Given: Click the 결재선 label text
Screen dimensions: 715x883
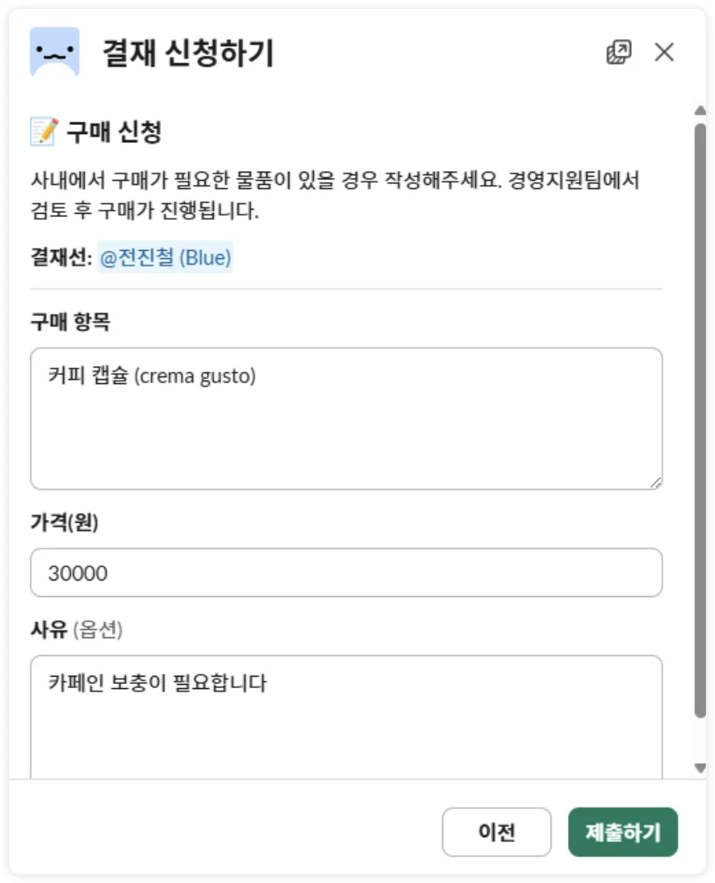Looking at the screenshot, I should [60, 258].
